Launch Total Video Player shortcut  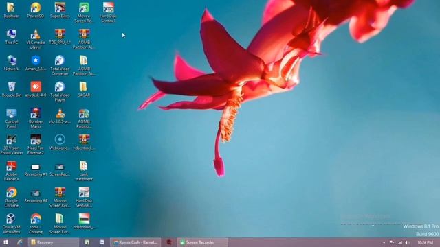[60, 91]
